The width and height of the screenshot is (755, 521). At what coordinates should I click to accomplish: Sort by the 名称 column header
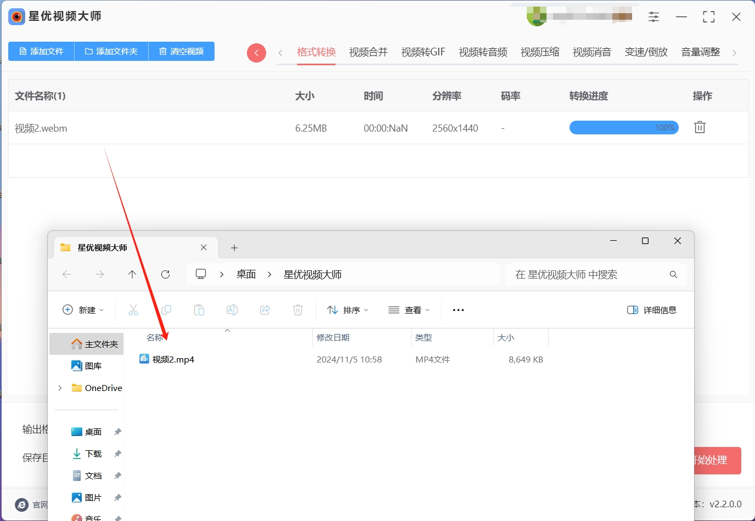[x=155, y=338]
